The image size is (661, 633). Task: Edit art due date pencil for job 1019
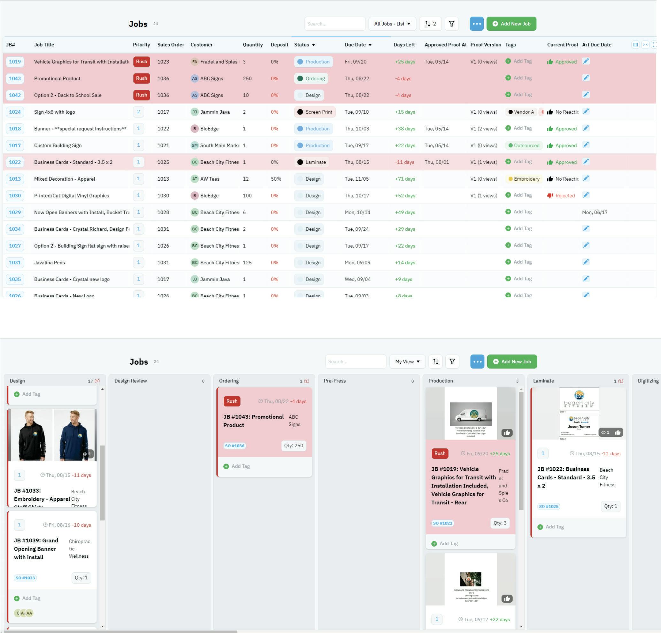(586, 61)
